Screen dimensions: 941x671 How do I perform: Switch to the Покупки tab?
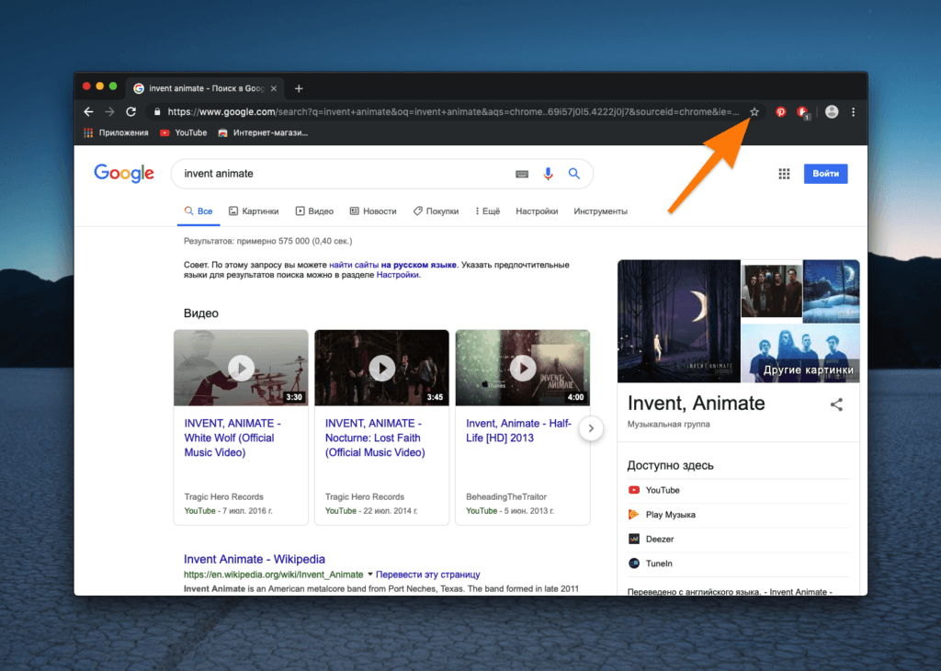436,211
